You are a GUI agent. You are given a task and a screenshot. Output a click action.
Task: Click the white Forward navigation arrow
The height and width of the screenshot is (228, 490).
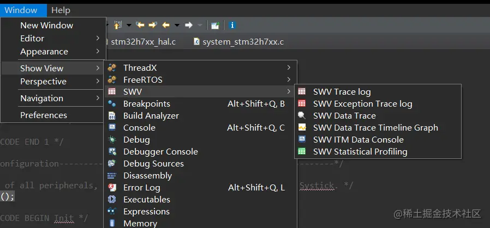(x=188, y=25)
